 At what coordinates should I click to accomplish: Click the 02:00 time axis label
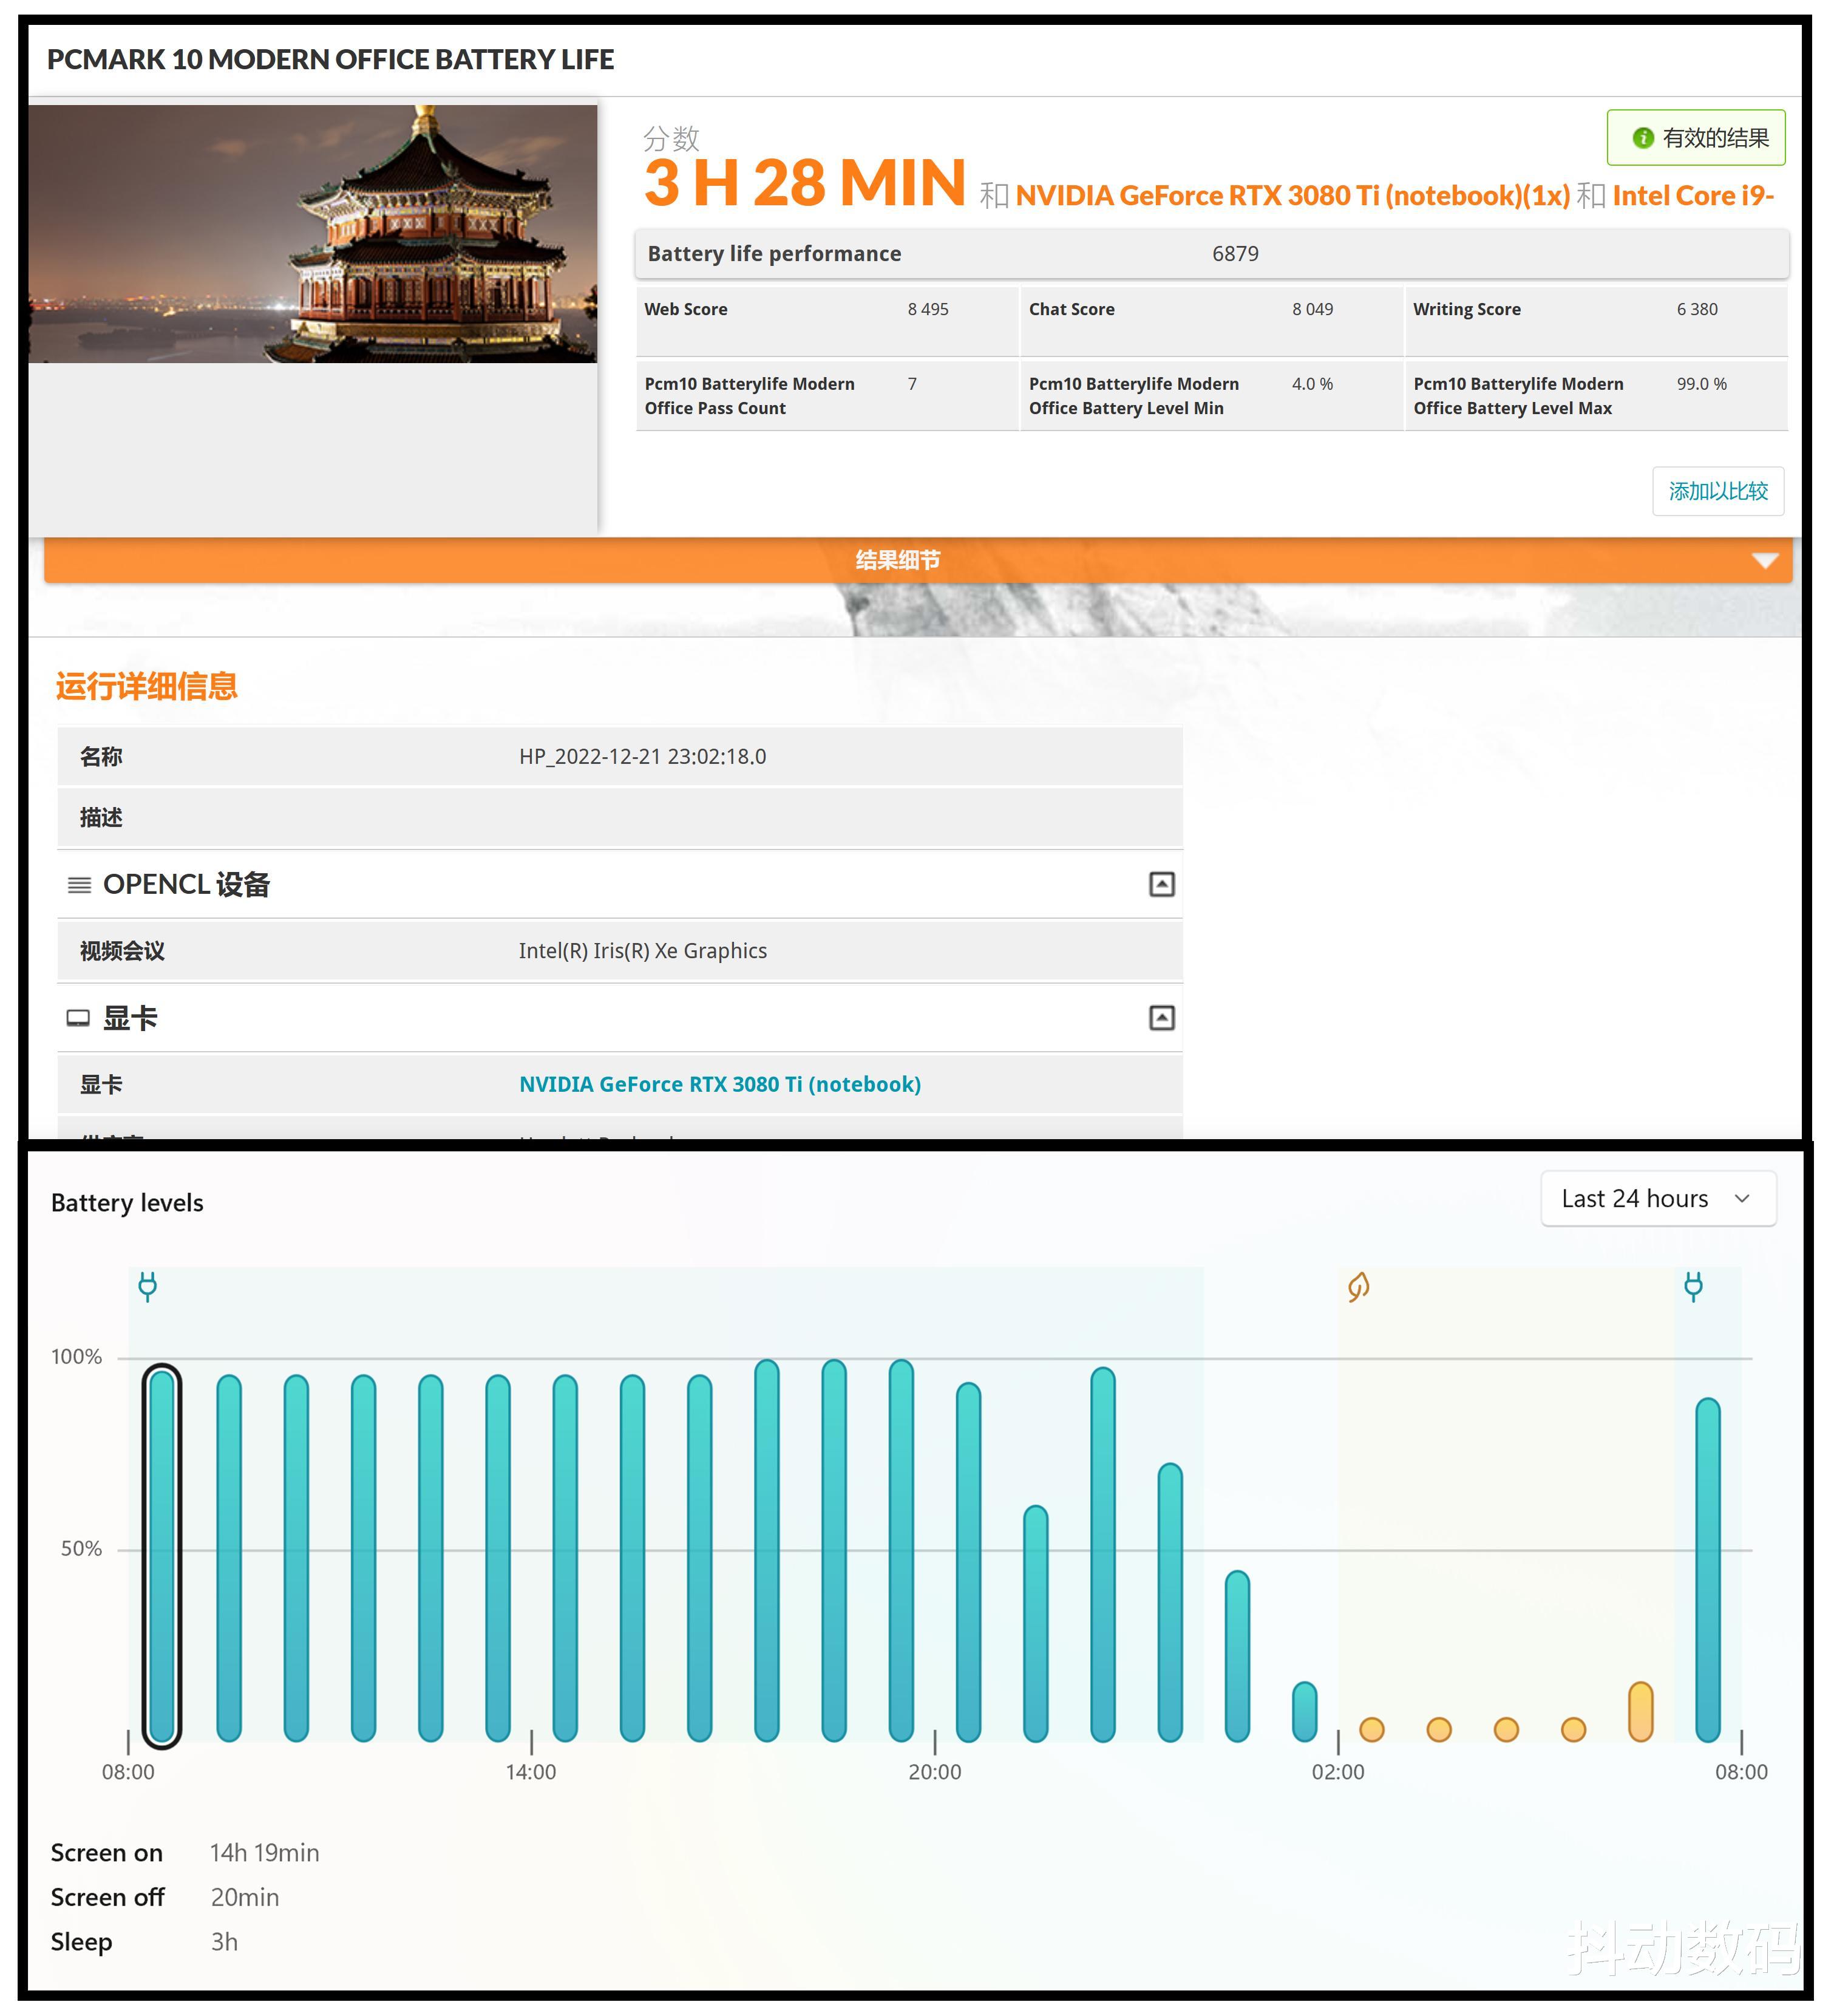pos(1338,1772)
